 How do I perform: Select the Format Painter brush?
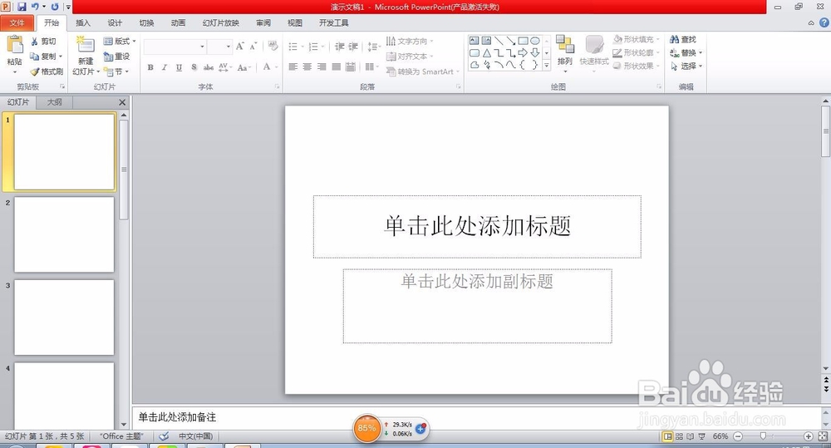click(x=47, y=71)
